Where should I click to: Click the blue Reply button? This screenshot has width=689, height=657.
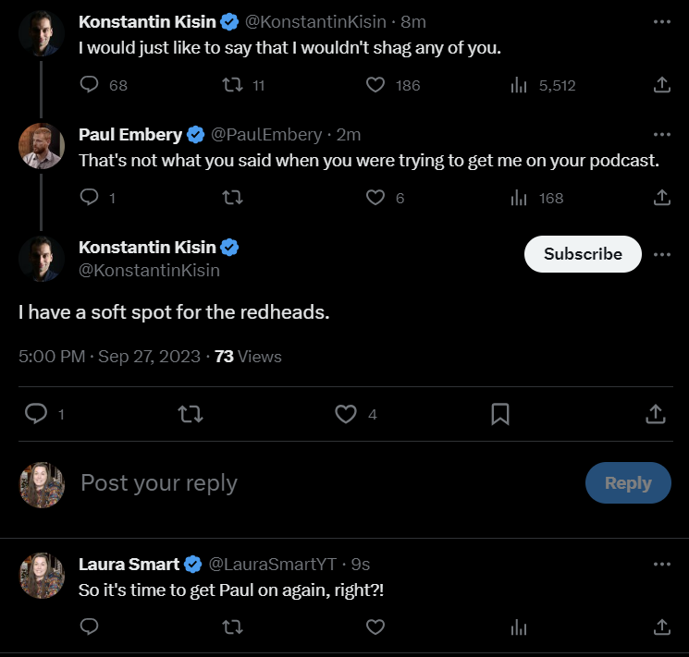628,482
